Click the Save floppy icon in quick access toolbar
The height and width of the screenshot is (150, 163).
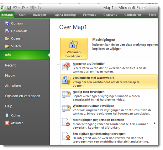tap(9, 8)
